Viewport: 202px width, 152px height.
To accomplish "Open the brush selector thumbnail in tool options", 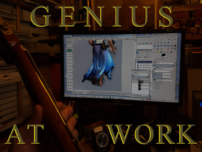I will [154, 68].
